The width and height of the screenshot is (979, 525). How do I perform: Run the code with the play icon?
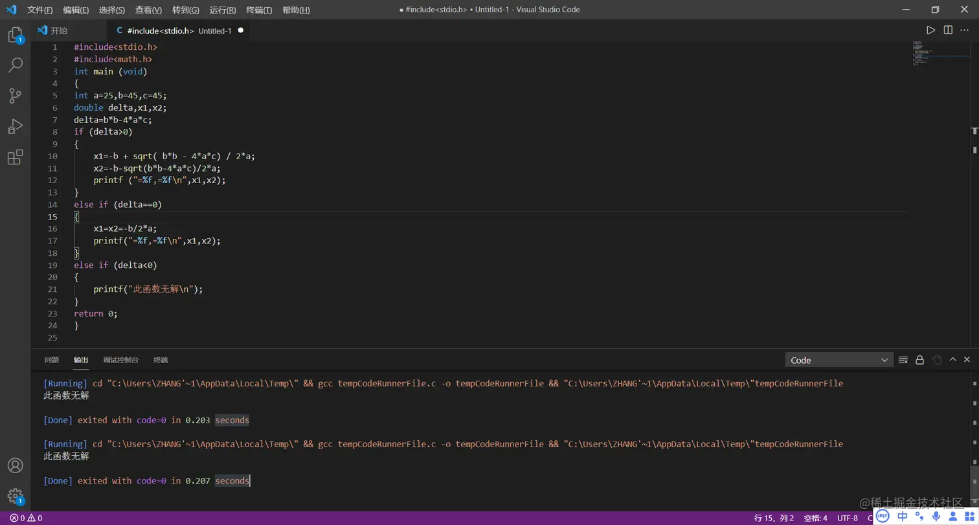(x=930, y=30)
